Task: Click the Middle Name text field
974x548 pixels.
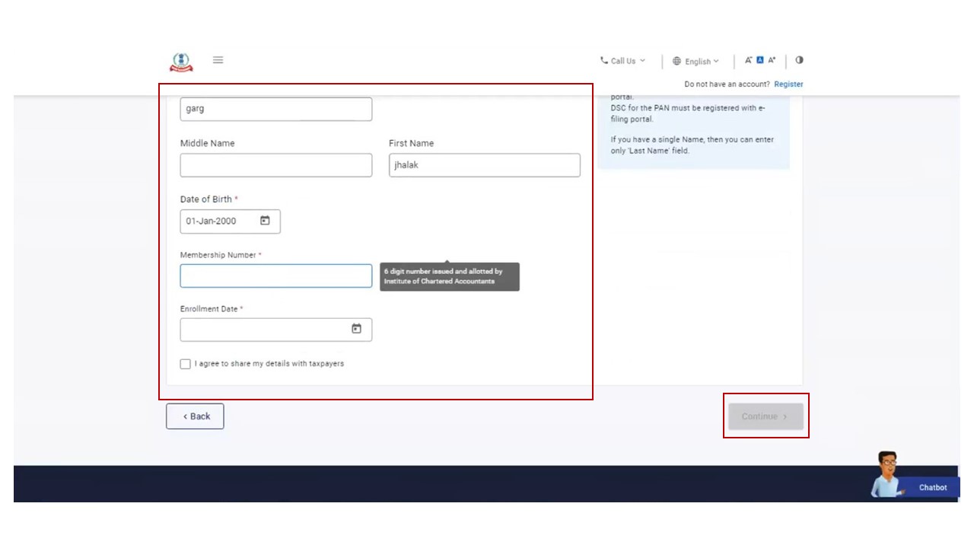Action: (275, 165)
